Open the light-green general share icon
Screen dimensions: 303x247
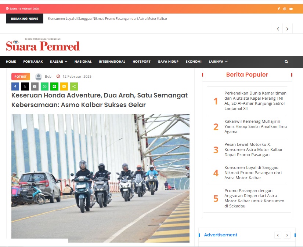74,86
